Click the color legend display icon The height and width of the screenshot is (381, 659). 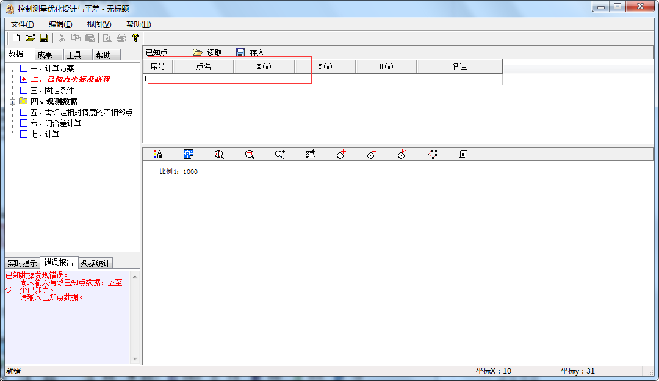click(x=158, y=155)
